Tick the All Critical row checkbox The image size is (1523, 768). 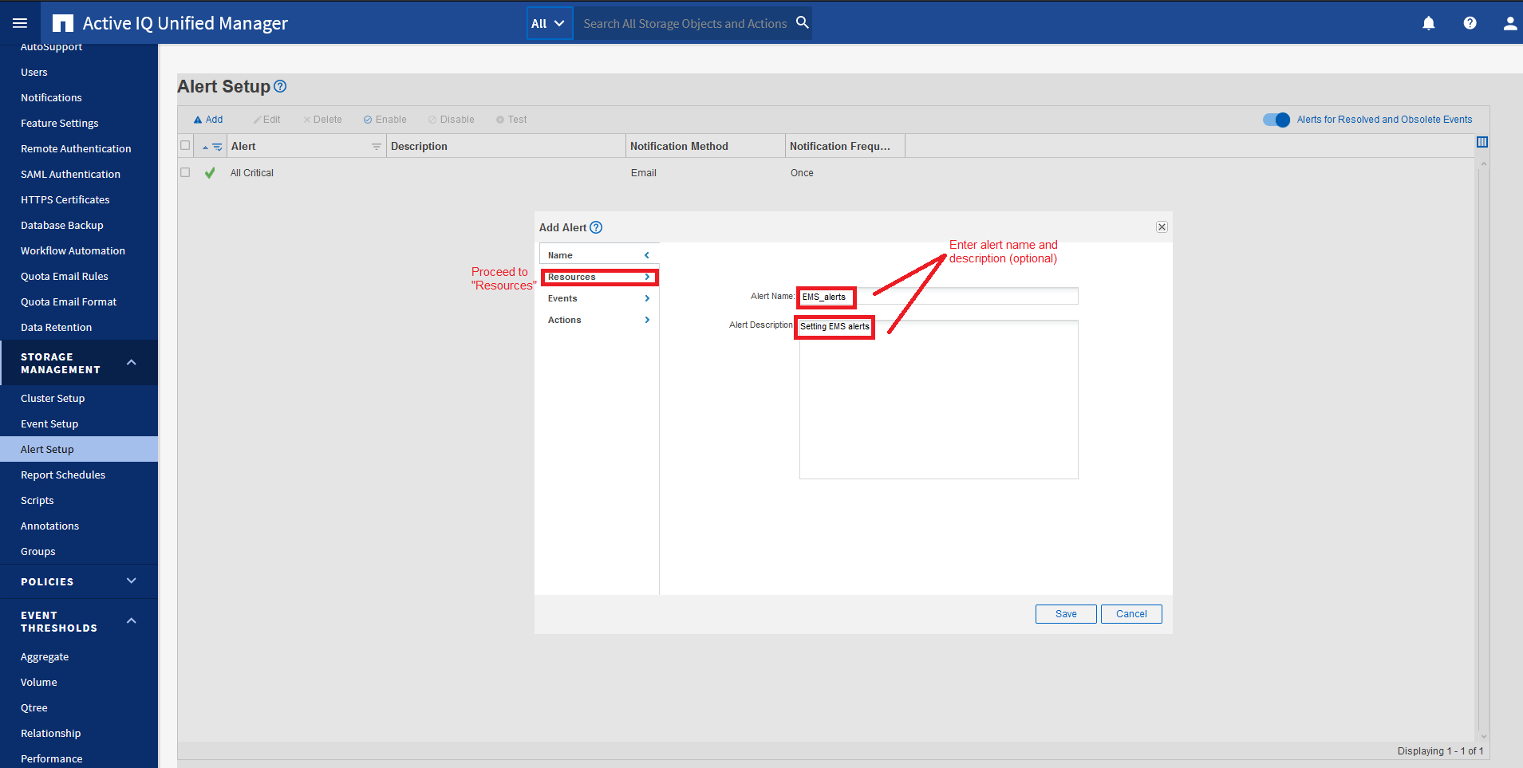point(185,172)
